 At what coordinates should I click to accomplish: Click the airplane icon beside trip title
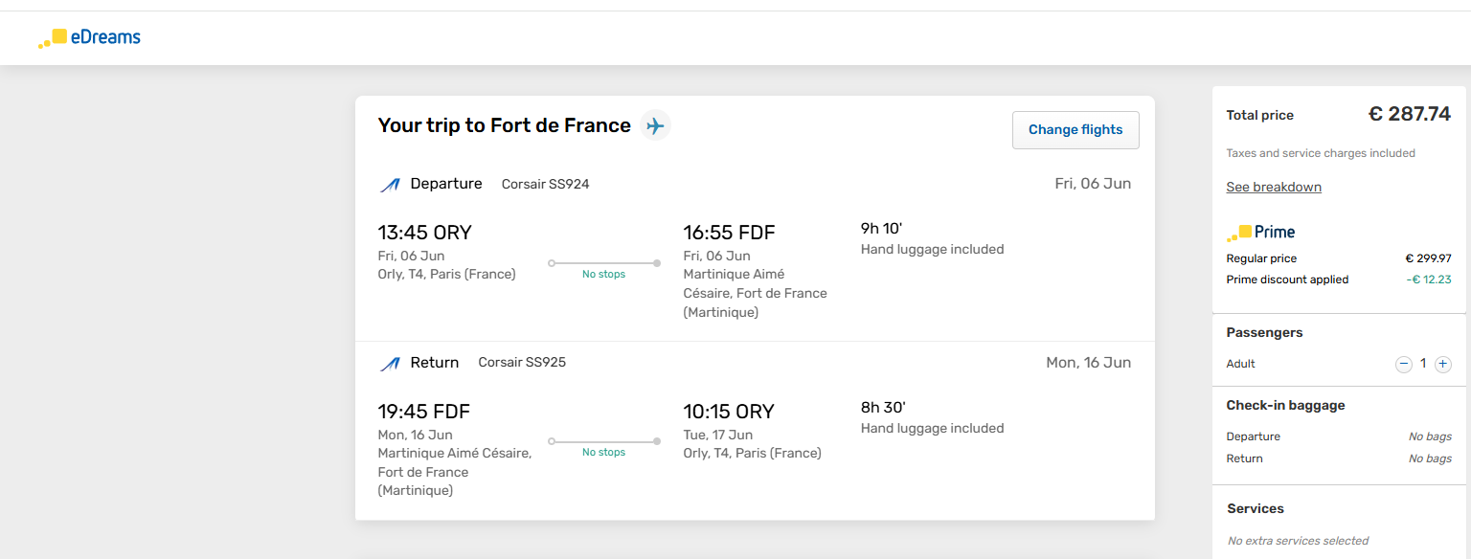655,125
